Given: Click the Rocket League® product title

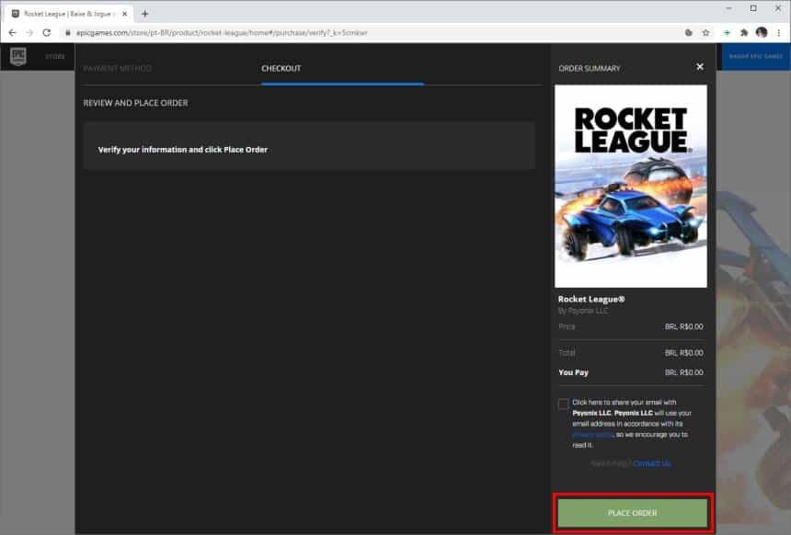Looking at the screenshot, I should coord(591,299).
